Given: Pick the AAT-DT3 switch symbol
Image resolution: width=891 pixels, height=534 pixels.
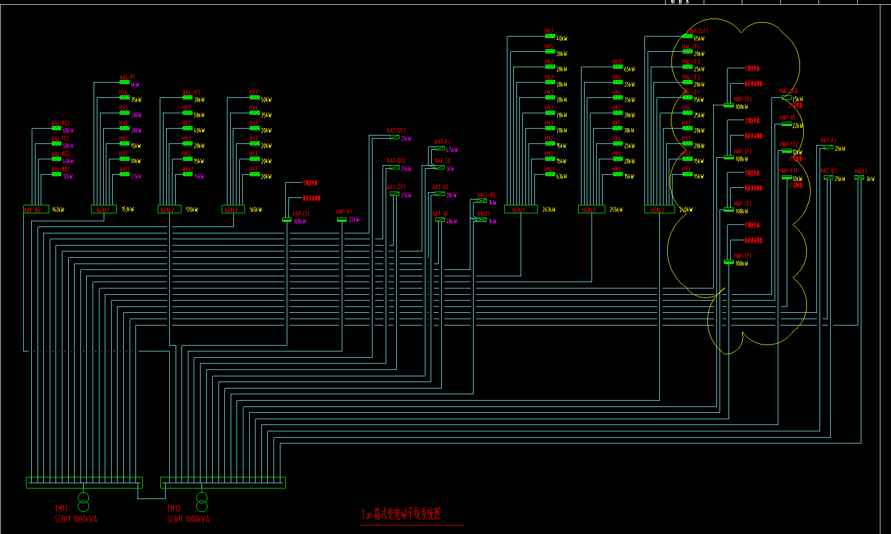Looking at the screenshot, I should pyautogui.click(x=395, y=138).
